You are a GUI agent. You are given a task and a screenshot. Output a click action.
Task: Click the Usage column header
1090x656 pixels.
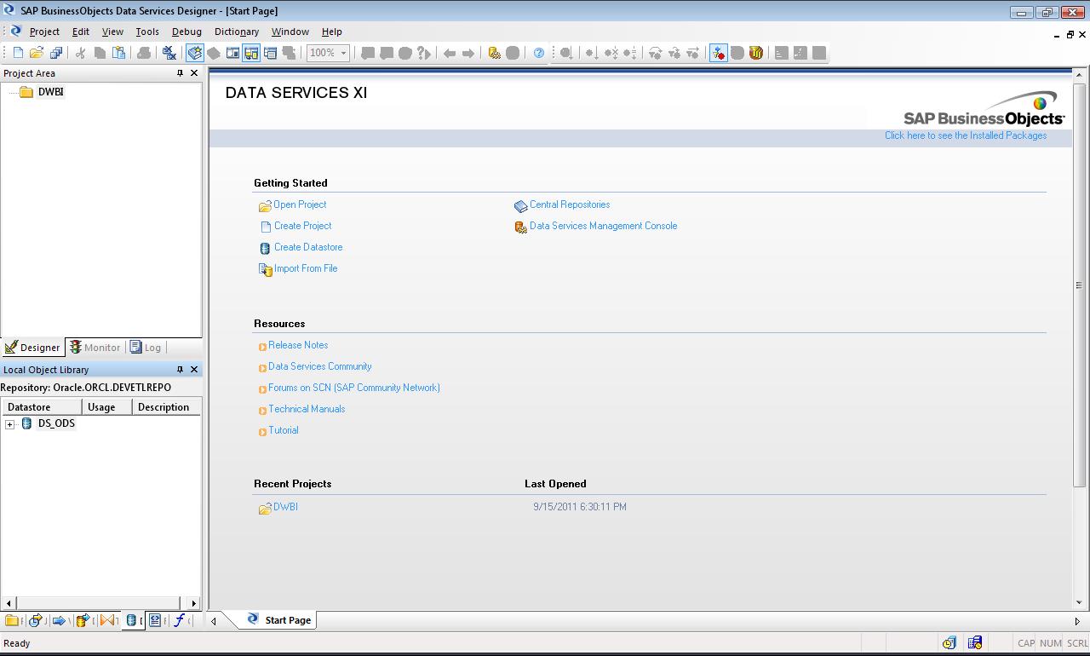[107, 407]
